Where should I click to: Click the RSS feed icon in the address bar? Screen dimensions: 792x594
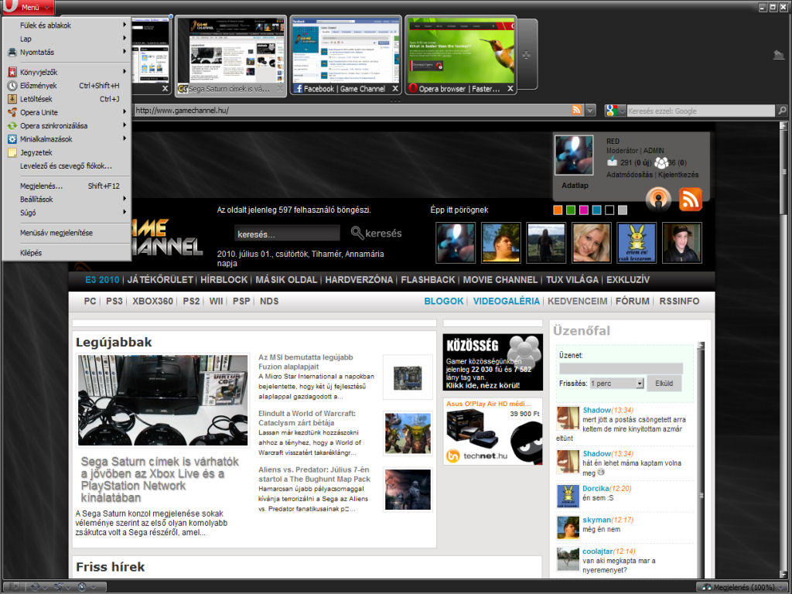pyautogui.click(x=576, y=111)
